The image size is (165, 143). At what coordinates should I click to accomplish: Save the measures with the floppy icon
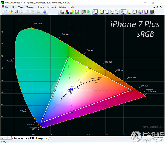coord(16,12)
